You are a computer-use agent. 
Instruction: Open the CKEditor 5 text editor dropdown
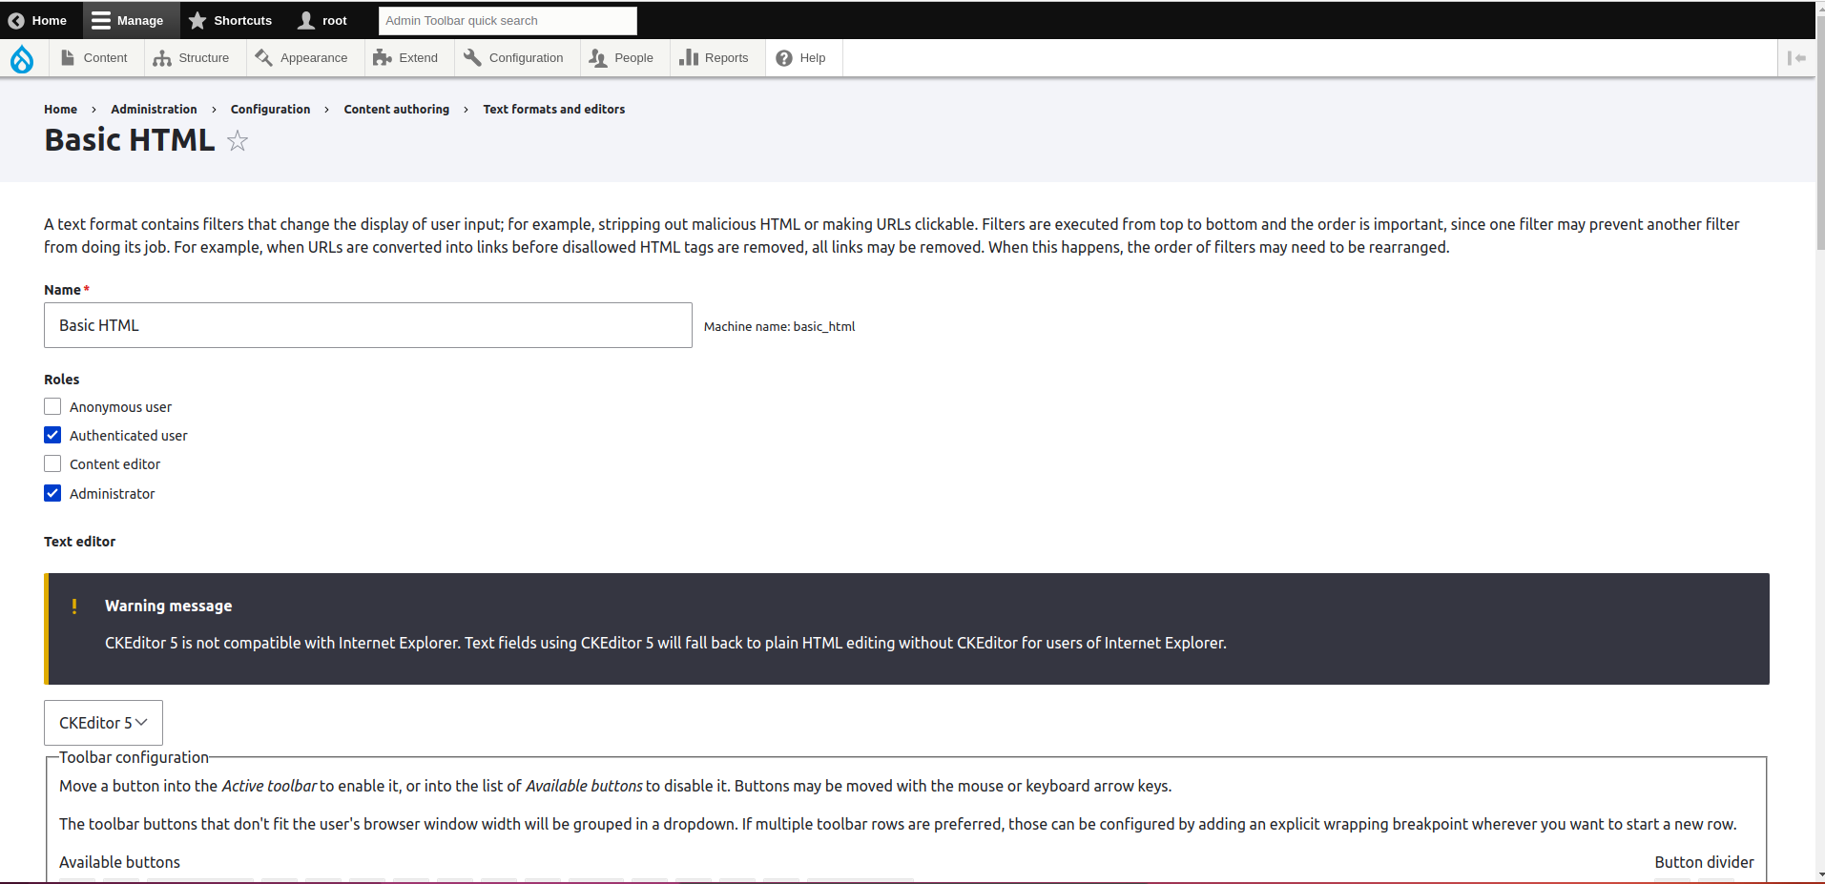[102, 722]
